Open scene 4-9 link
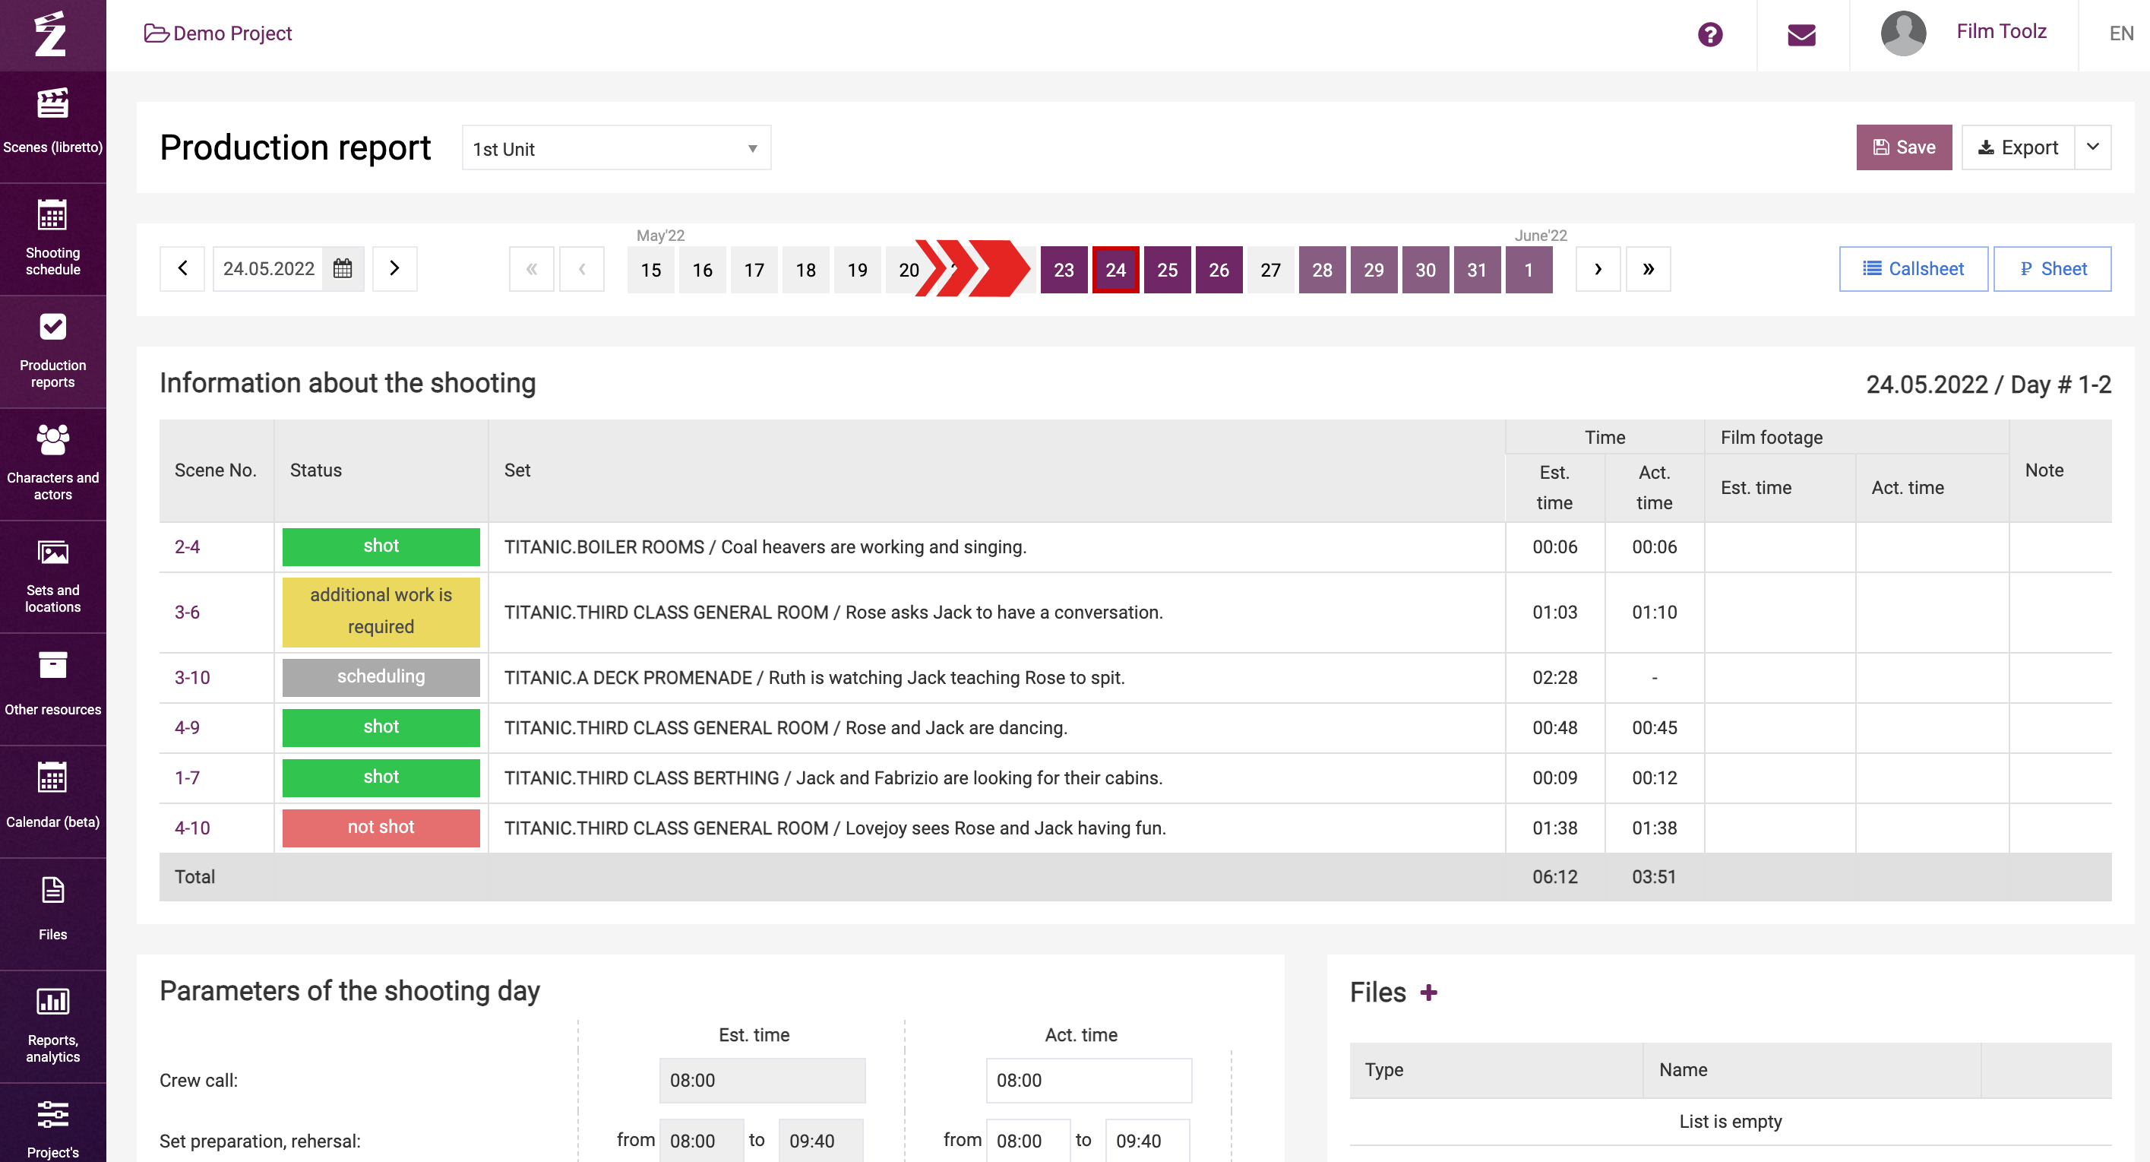 point(187,727)
